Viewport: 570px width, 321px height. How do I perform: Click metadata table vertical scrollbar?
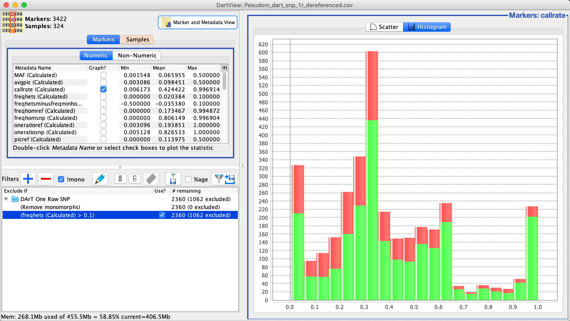[224, 81]
